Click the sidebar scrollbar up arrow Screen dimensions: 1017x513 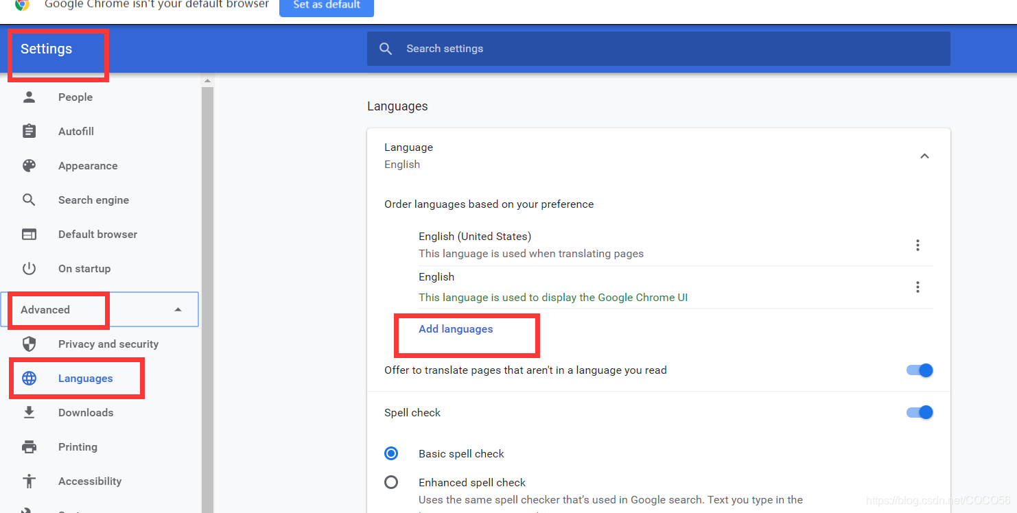point(207,81)
